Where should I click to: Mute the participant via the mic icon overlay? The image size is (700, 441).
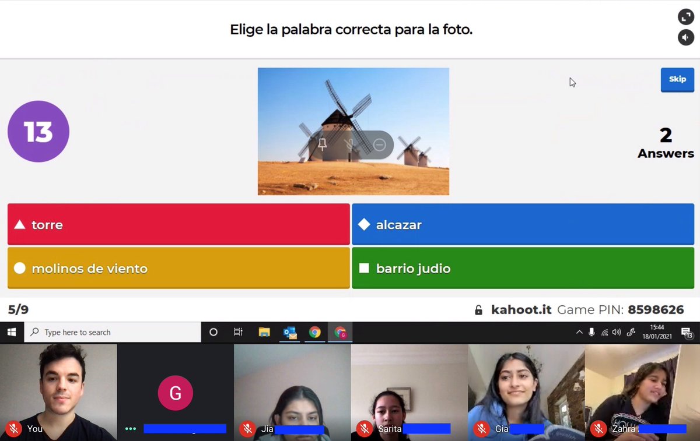(x=350, y=144)
